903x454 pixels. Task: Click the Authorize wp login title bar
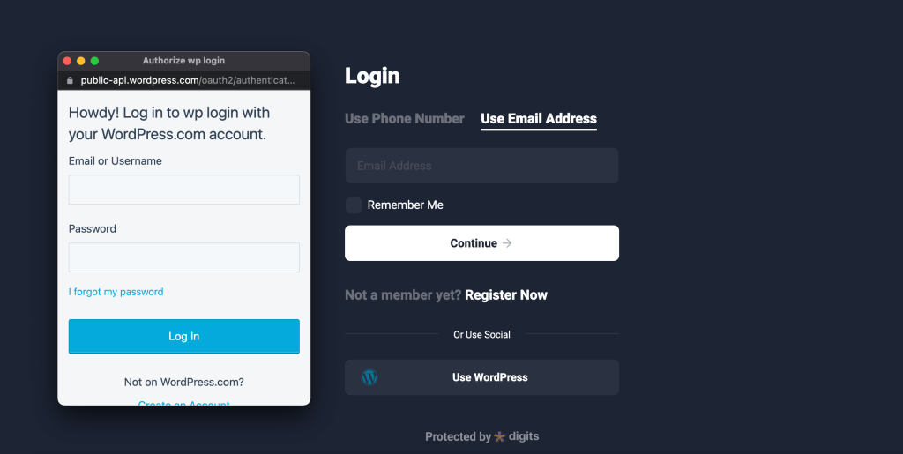click(183, 61)
